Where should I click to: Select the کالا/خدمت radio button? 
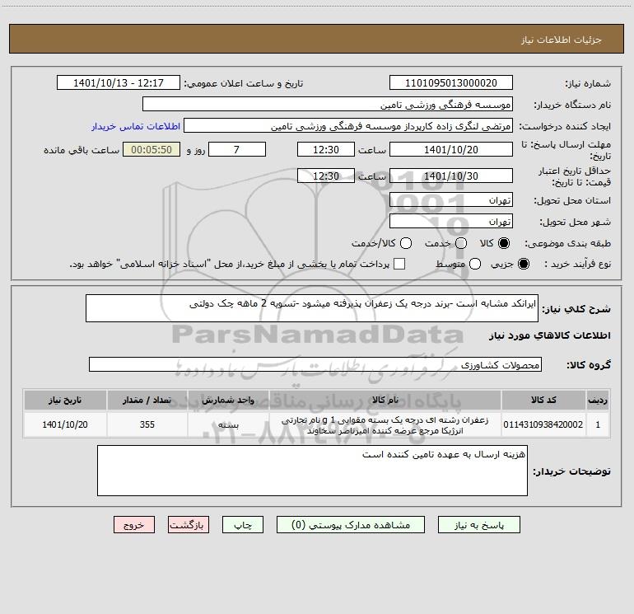click(x=406, y=243)
